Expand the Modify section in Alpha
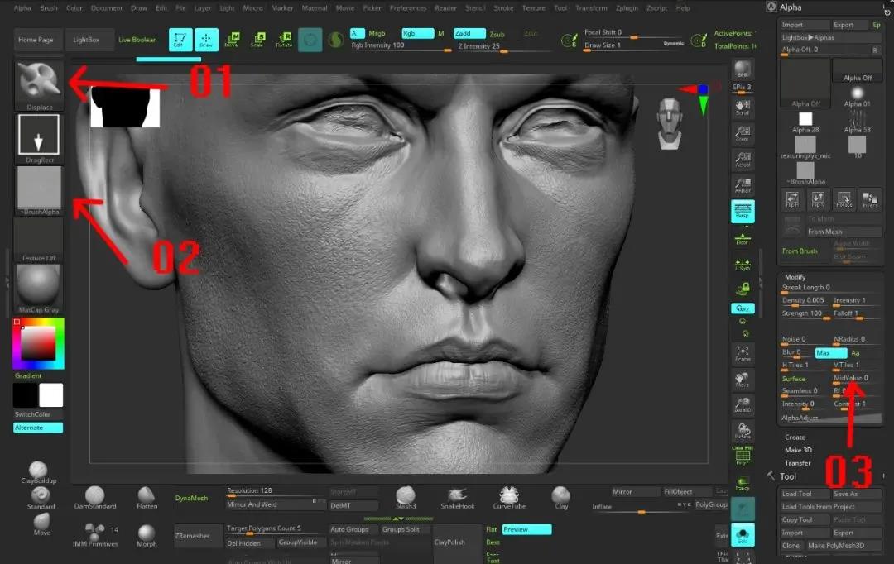This screenshot has width=894, height=564. [x=795, y=276]
